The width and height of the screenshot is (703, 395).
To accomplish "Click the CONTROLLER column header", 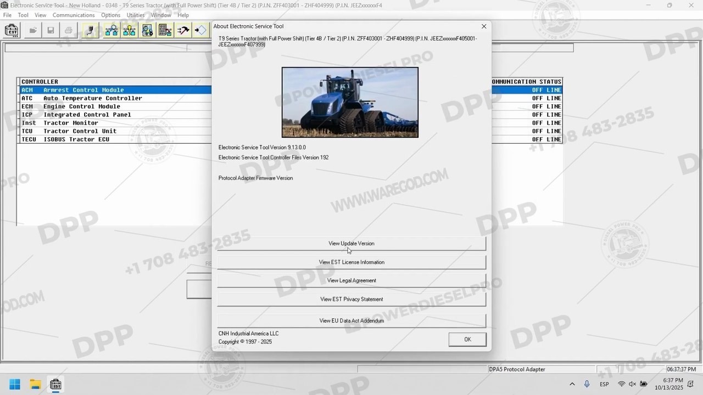I will click(40, 82).
